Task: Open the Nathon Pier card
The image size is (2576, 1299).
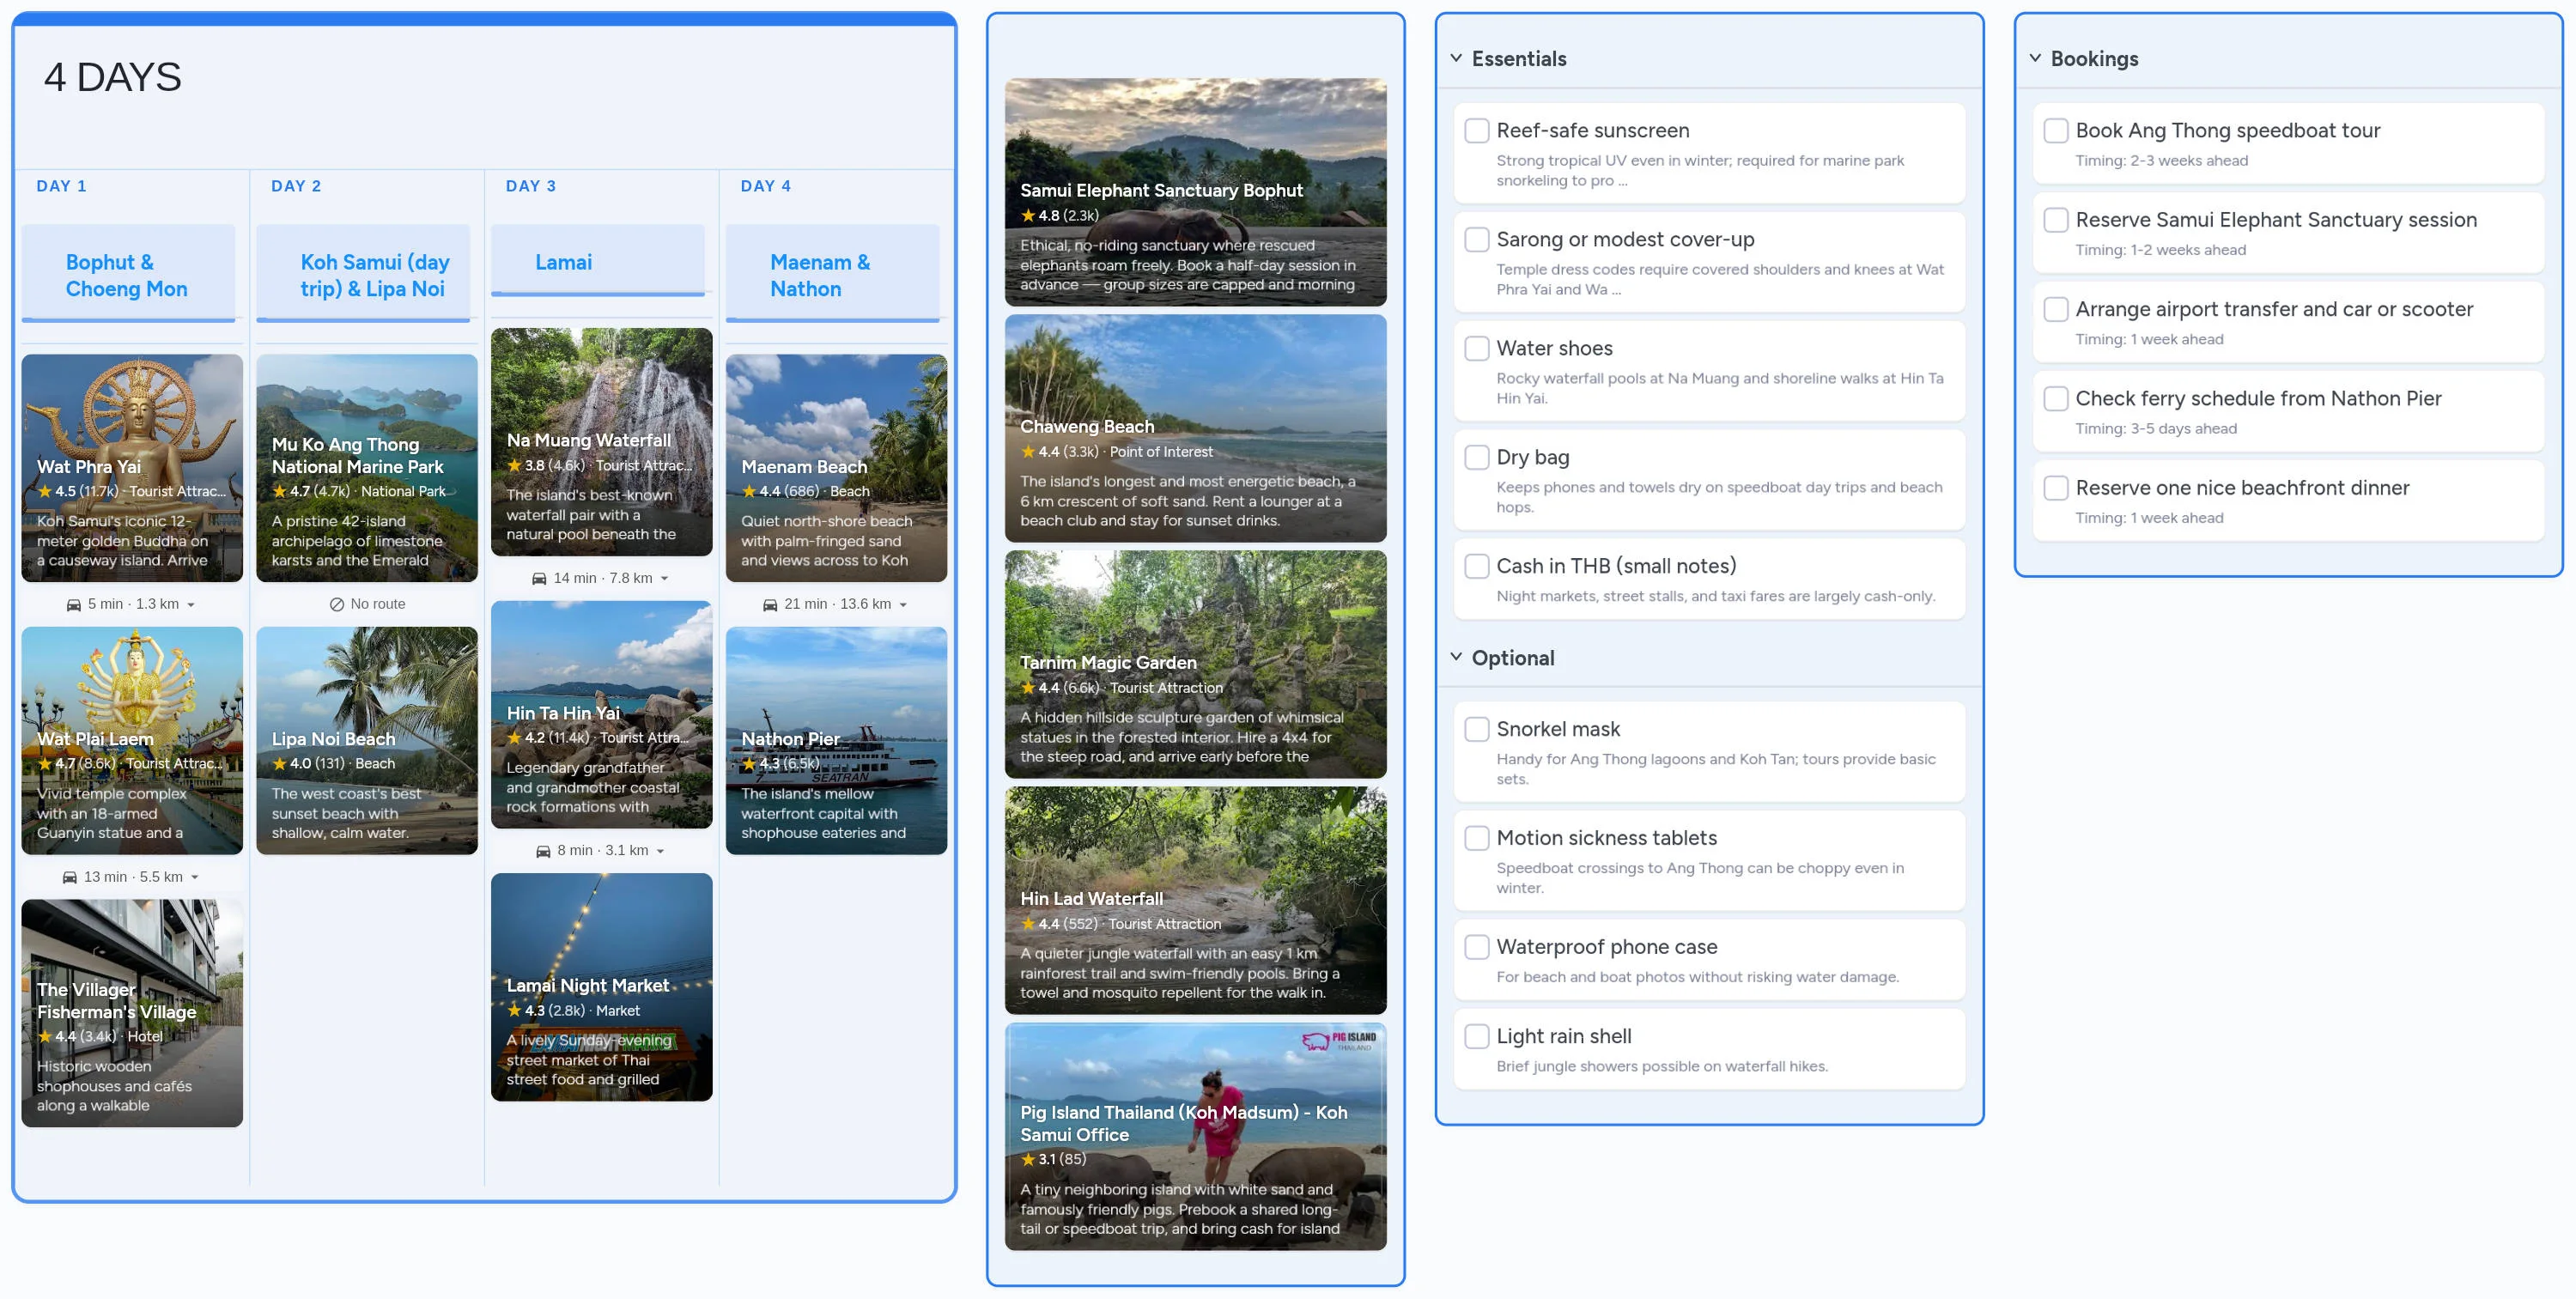Action: pyautogui.click(x=837, y=741)
